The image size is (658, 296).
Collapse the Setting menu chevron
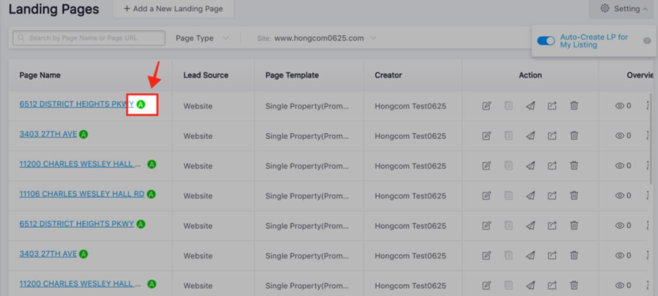(645, 9)
